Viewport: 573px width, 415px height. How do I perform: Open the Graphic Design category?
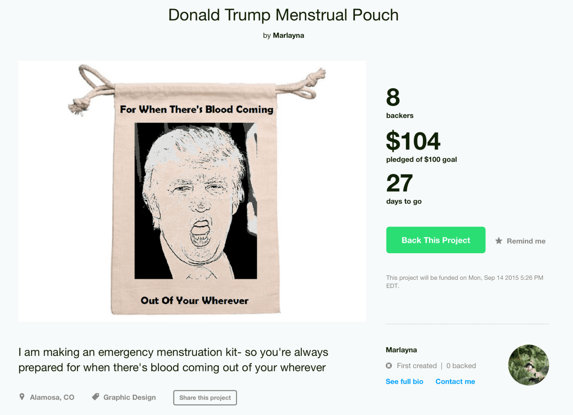130,397
